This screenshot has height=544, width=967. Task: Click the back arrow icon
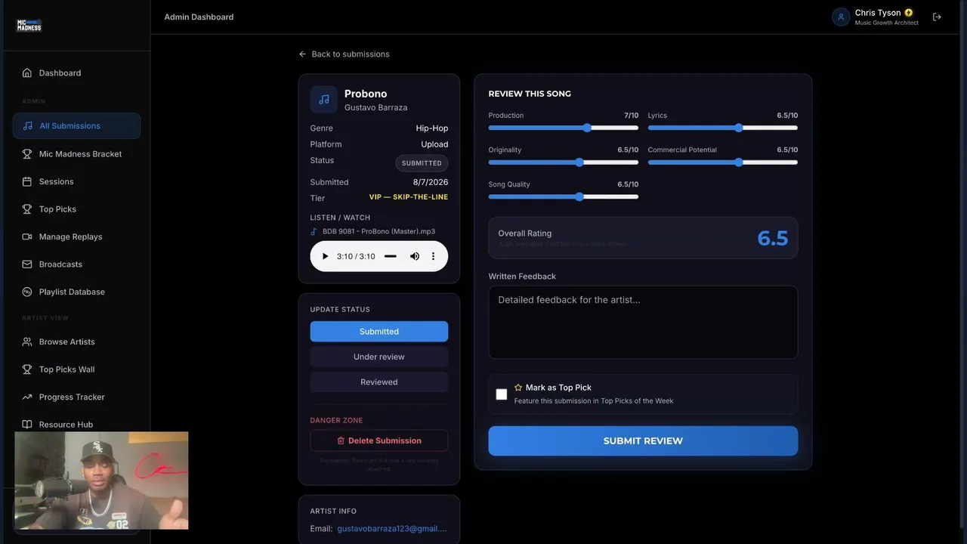point(302,54)
